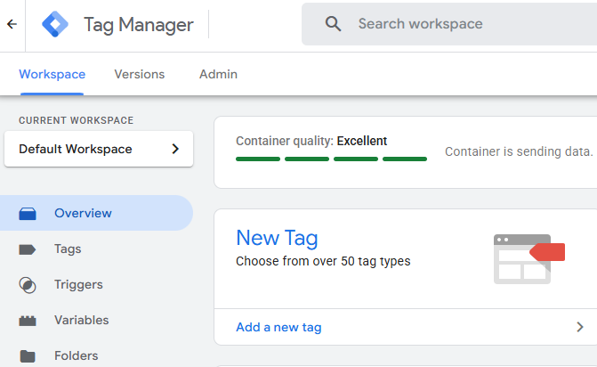Image resolution: width=597 pixels, height=367 pixels.
Task: Click the Overview sidebar icon
Action: (x=28, y=214)
